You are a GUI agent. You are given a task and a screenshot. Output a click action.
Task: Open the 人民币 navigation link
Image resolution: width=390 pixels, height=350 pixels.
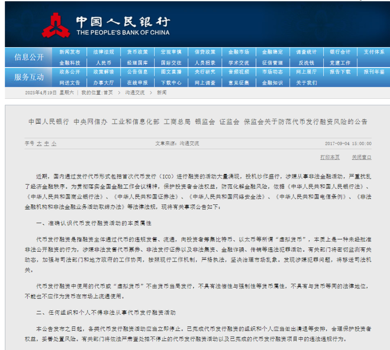(x=103, y=63)
